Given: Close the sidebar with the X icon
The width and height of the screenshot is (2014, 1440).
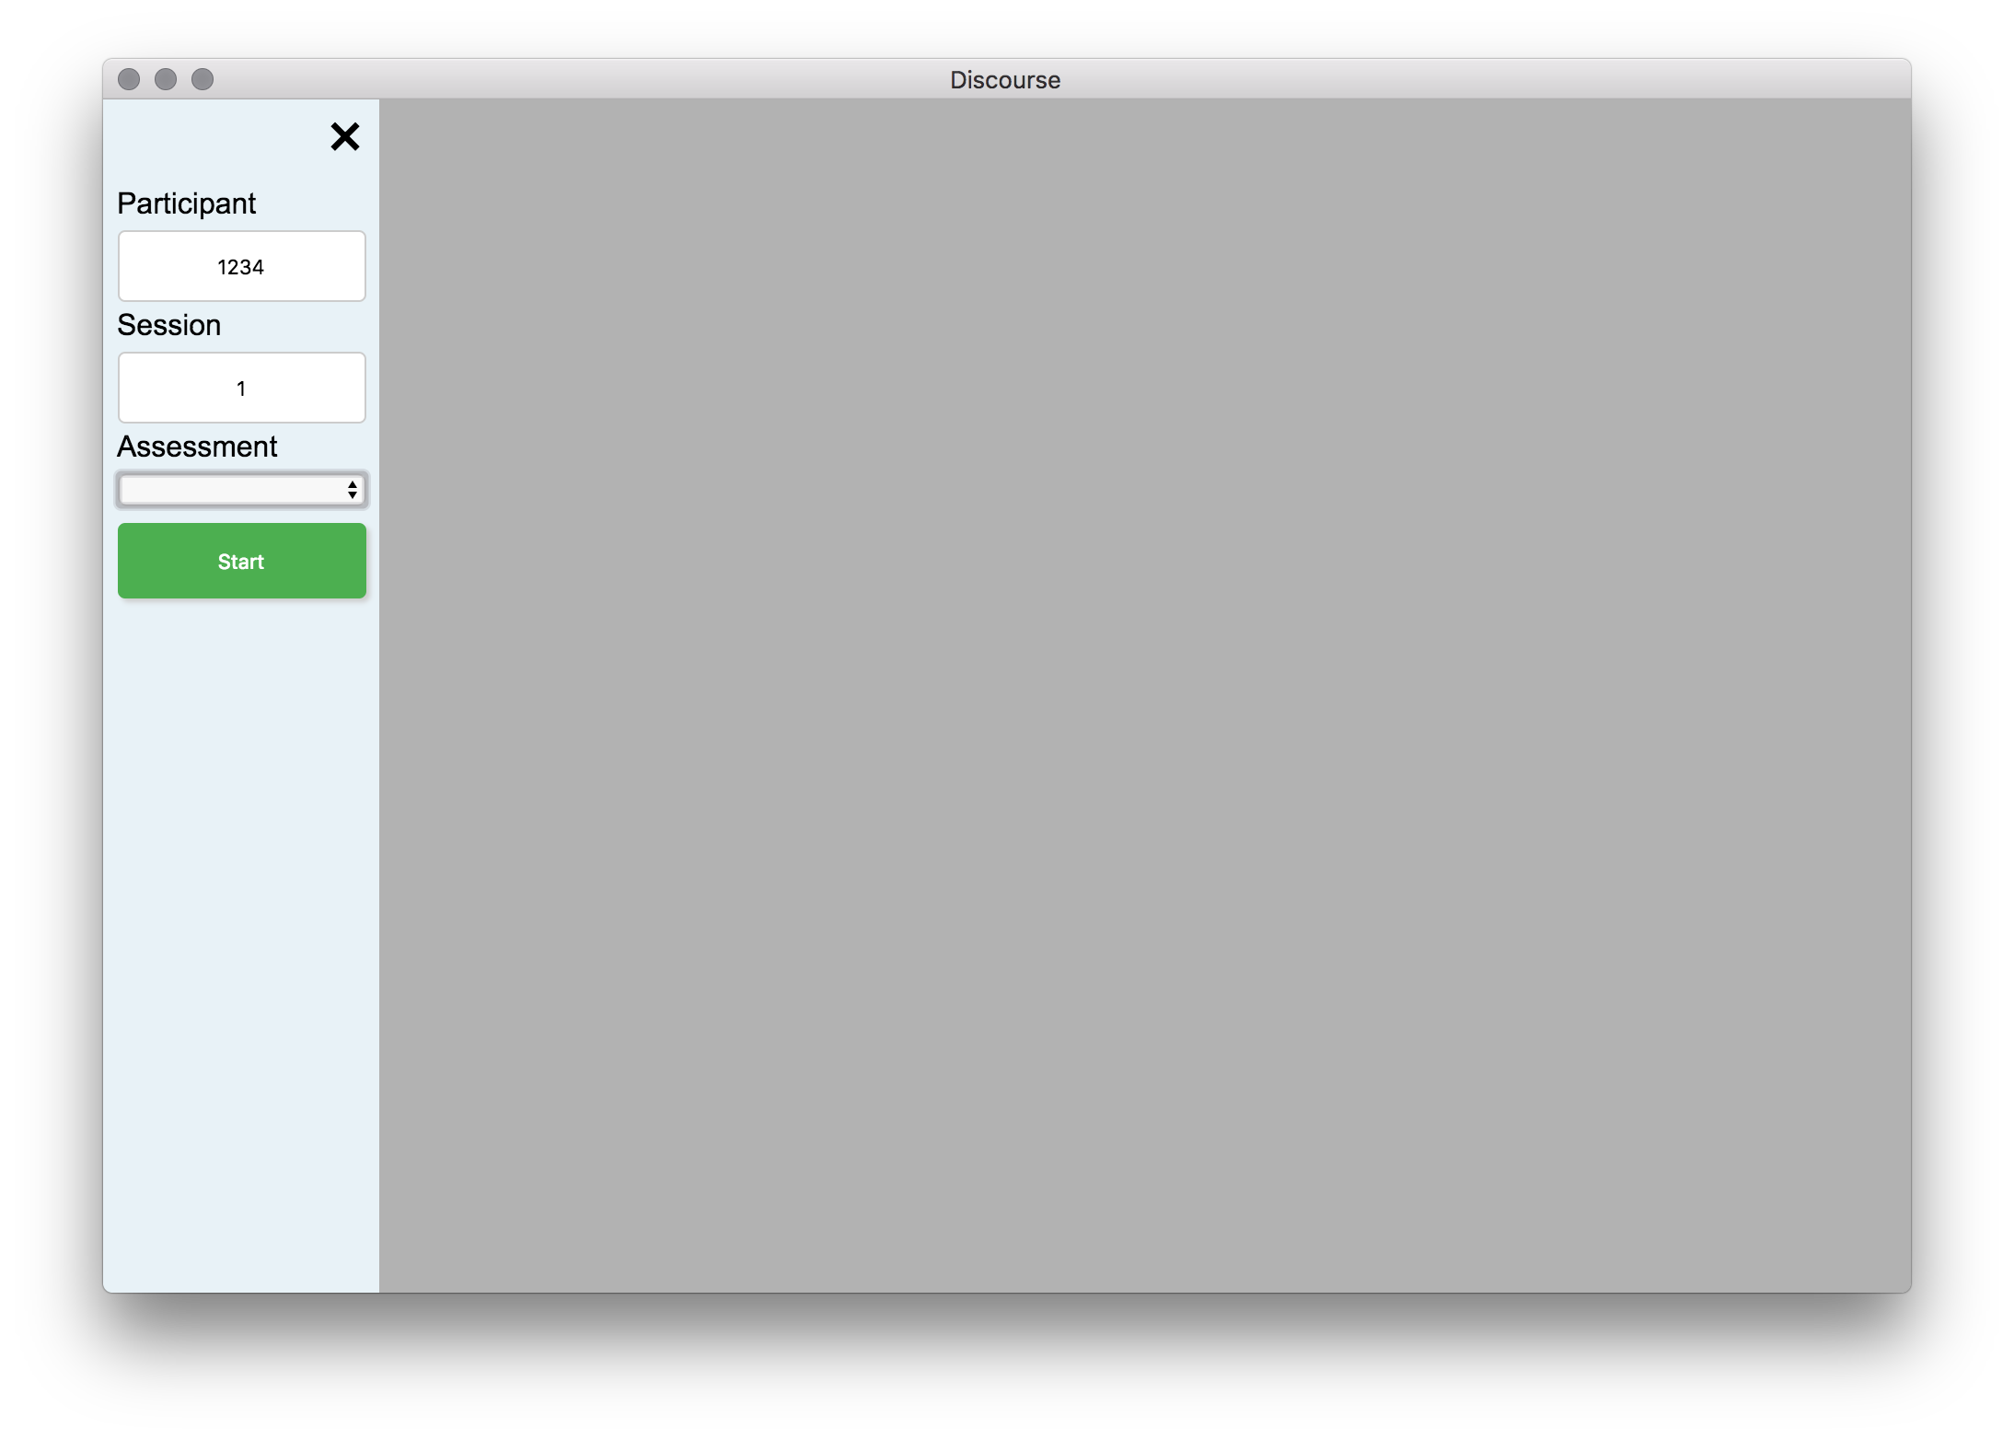Looking at the screenshot, I should (x=345, y=136).
